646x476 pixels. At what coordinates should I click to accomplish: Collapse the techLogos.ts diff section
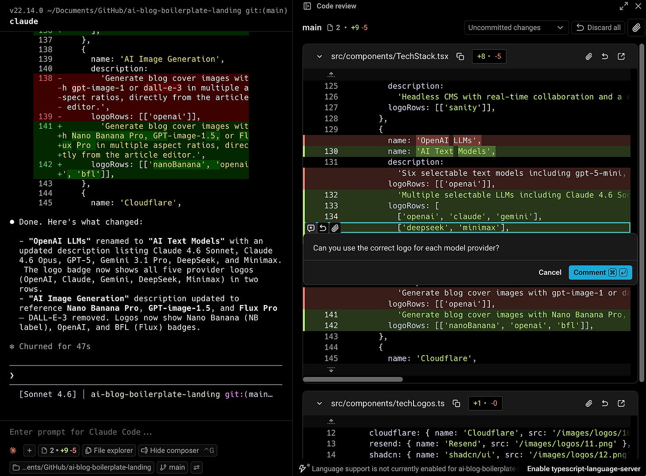pos(319,403)
